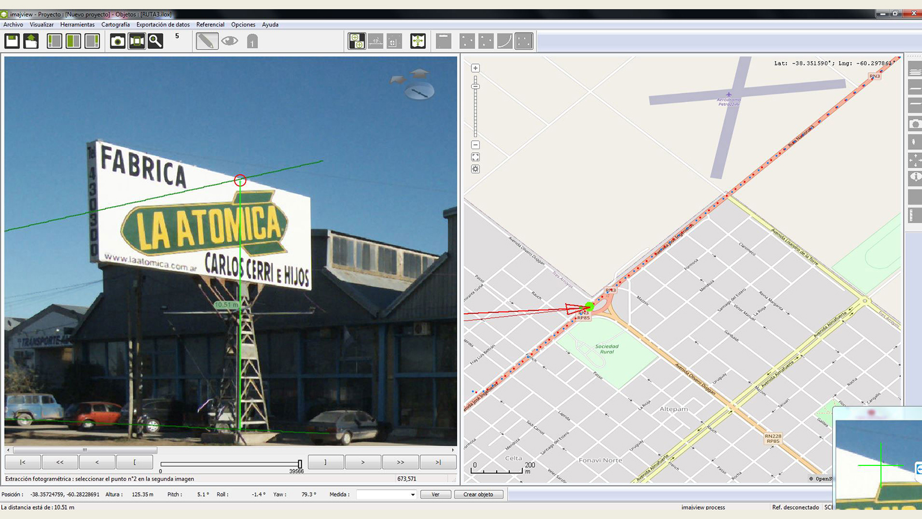Select the split-panel layout icon

[x=73, y=41]
